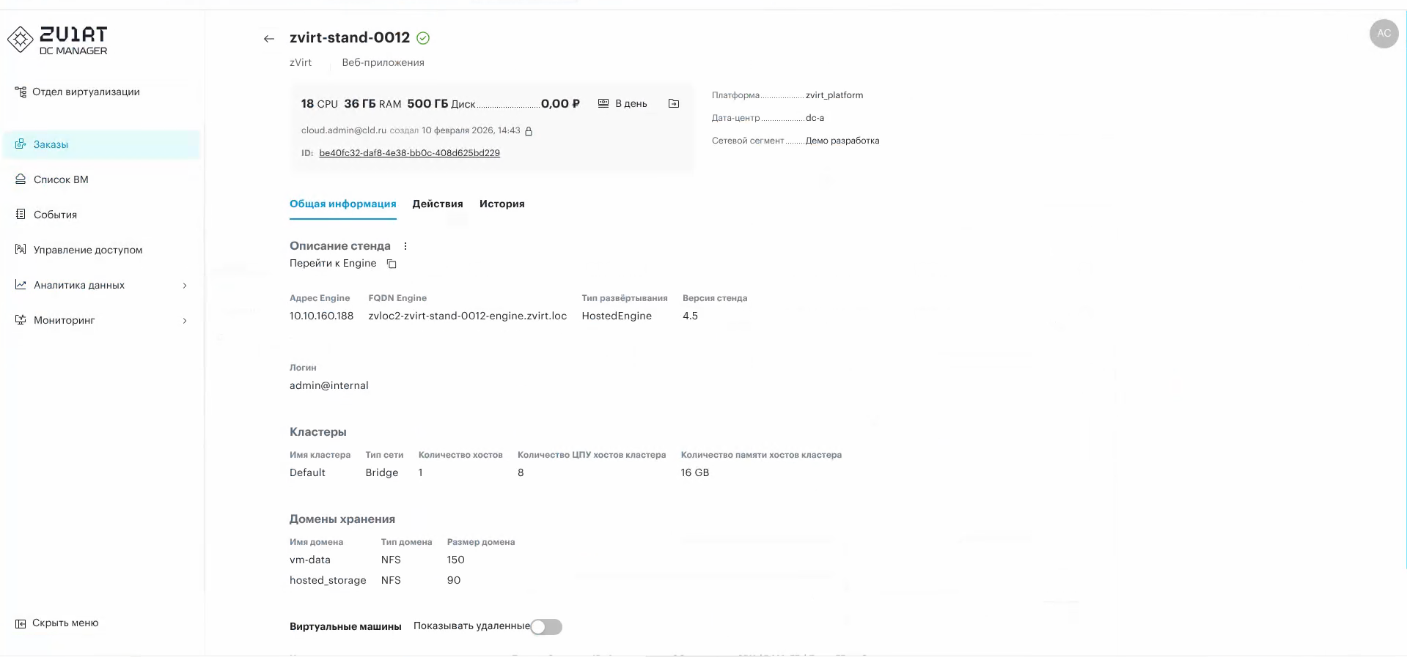Click the order ID link
Screen dimensions: 1407x657
[409, 153]
